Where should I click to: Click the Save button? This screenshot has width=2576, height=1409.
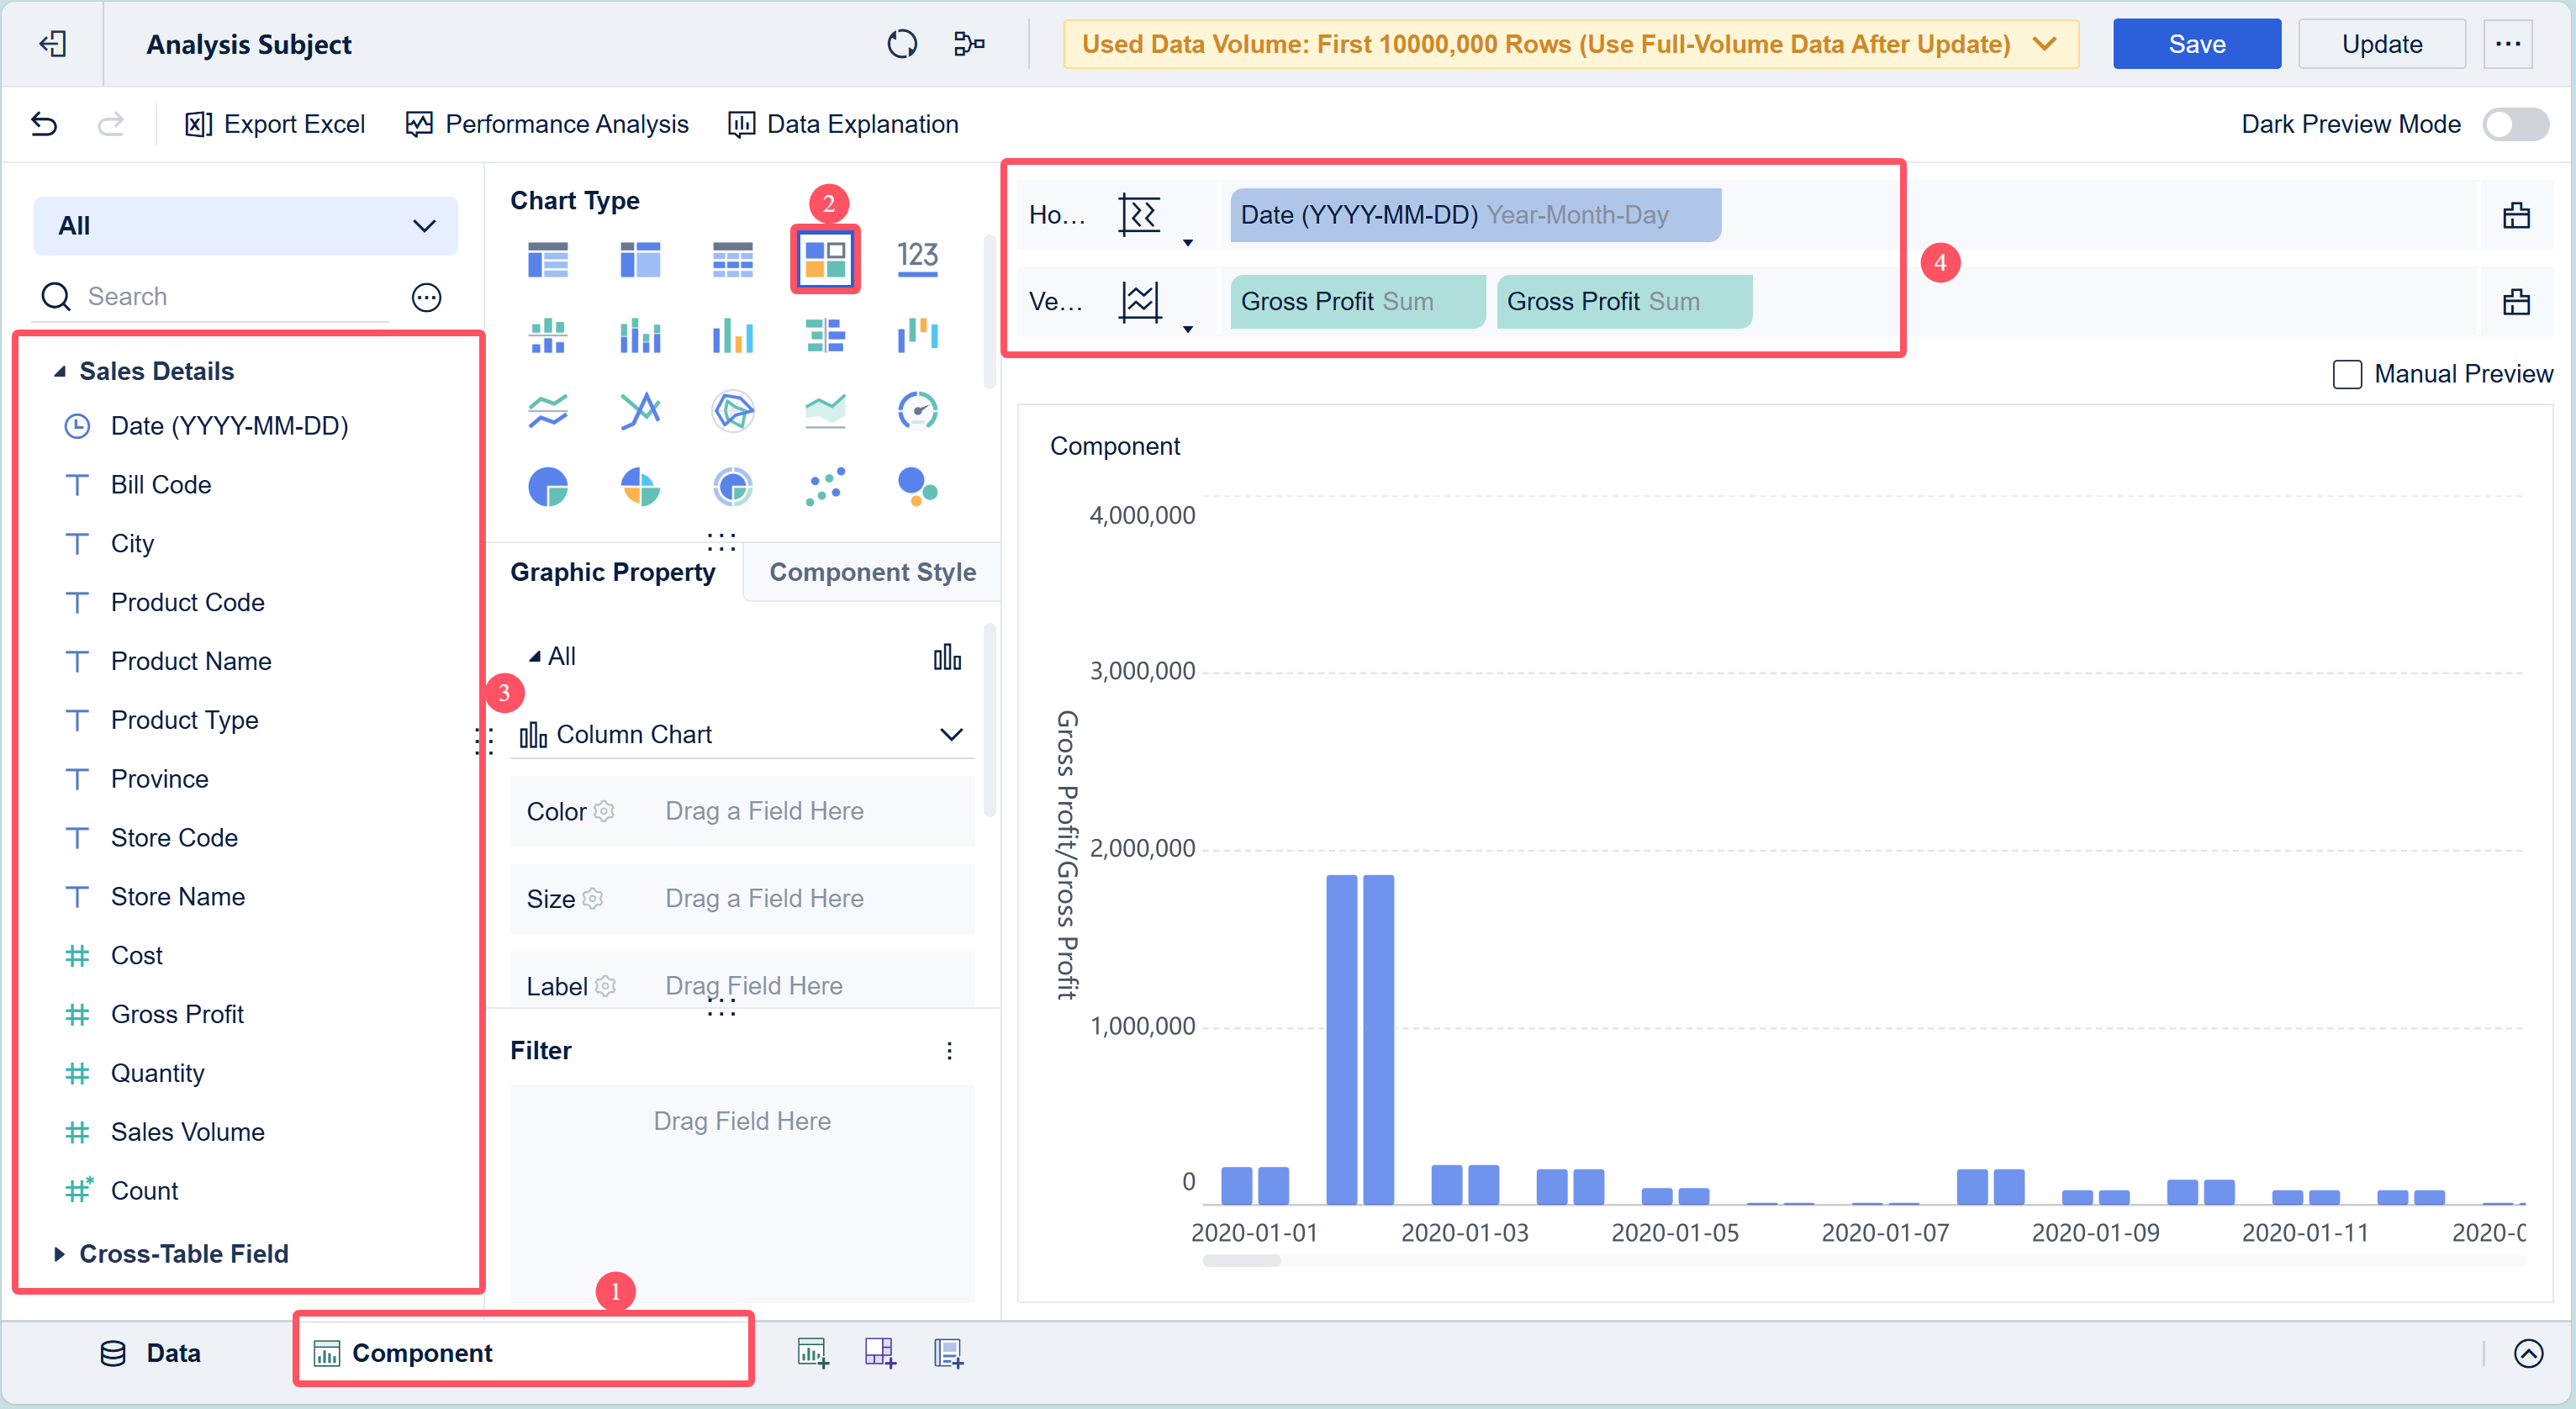pyautogui.click(x=2196, y=44)
